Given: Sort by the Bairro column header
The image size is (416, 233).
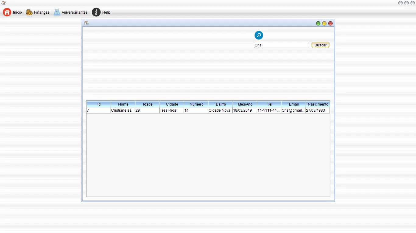Looking at the screenshot, I should [x=220, y=104].
